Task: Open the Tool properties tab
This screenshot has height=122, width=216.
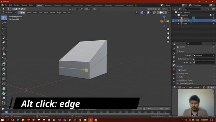Action: (x=174, y=48)
